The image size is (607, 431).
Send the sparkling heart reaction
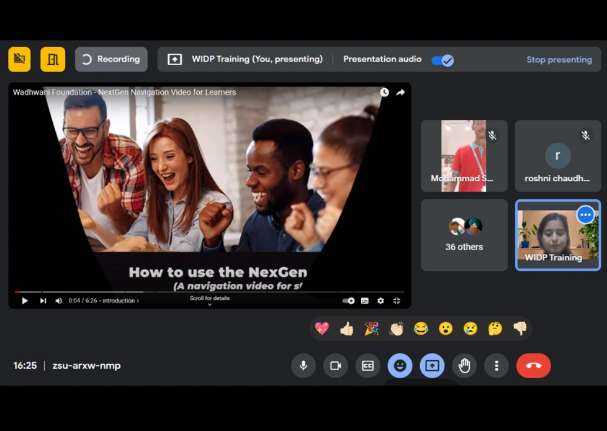click(x=321, y=329)
